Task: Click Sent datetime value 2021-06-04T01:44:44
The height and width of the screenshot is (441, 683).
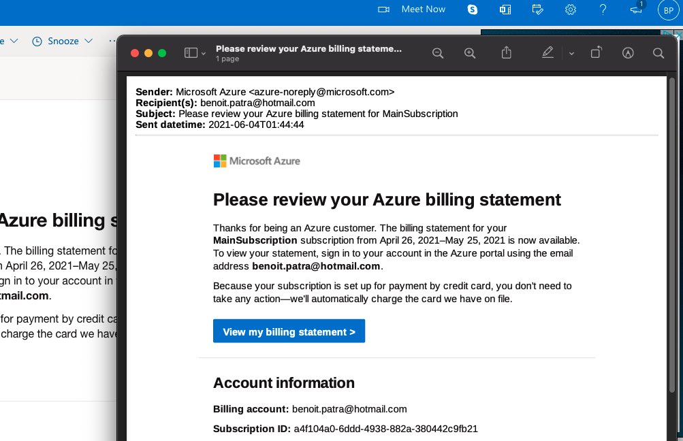Action: tap(256, 125)
